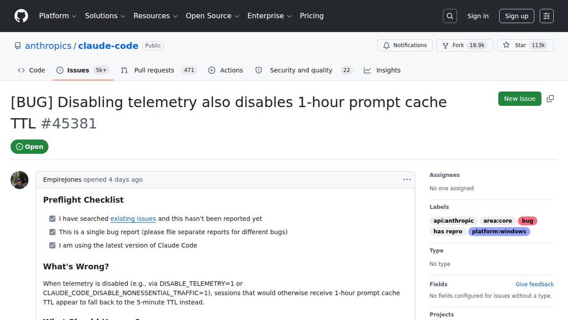Expand the Solutions menu
Screen dimensions: 568x320
[x=105, y=16]
